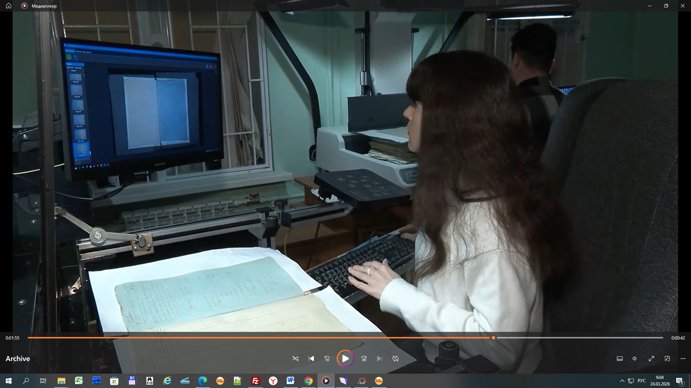The image size is (691, 388).
Task: Click the Archive video title
Action: point(18,359)
